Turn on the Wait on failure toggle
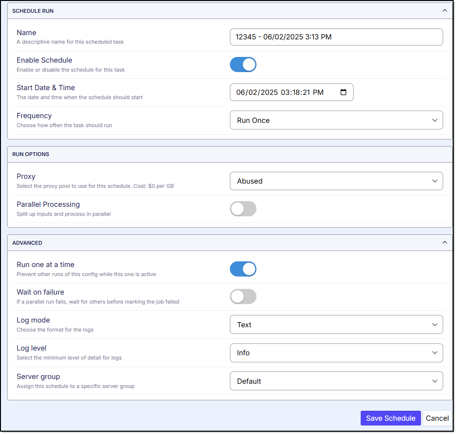456x434 pixels. [x=243, y=296]
